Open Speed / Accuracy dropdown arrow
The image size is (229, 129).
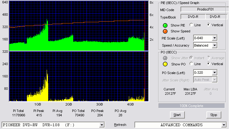214,45
